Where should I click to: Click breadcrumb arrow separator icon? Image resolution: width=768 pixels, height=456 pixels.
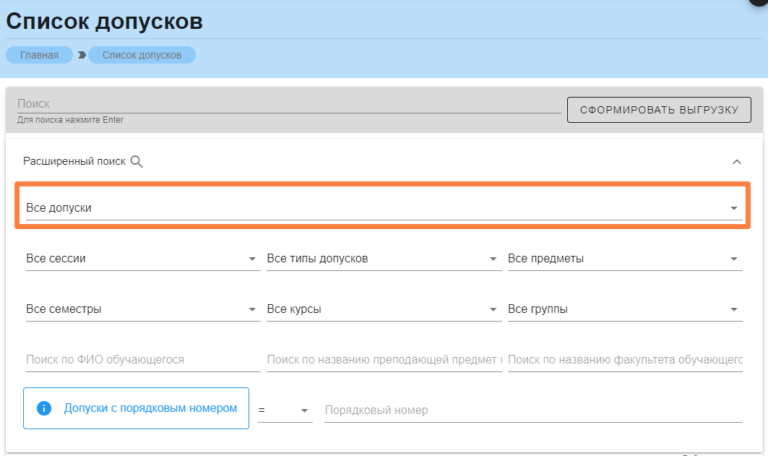click(82, 55)
